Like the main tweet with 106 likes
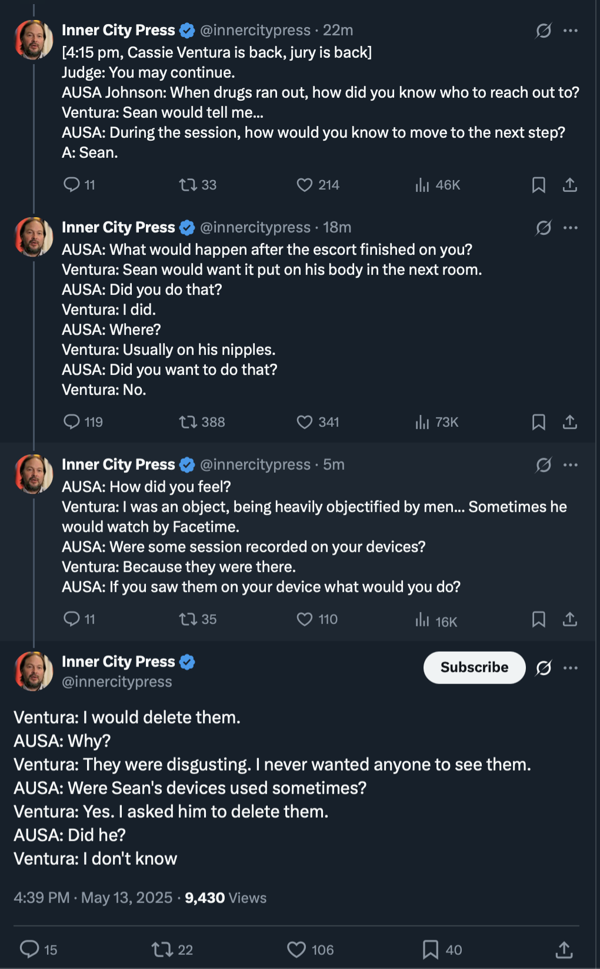Viewport: 600px width, 969px height. (x=296, y=949)
